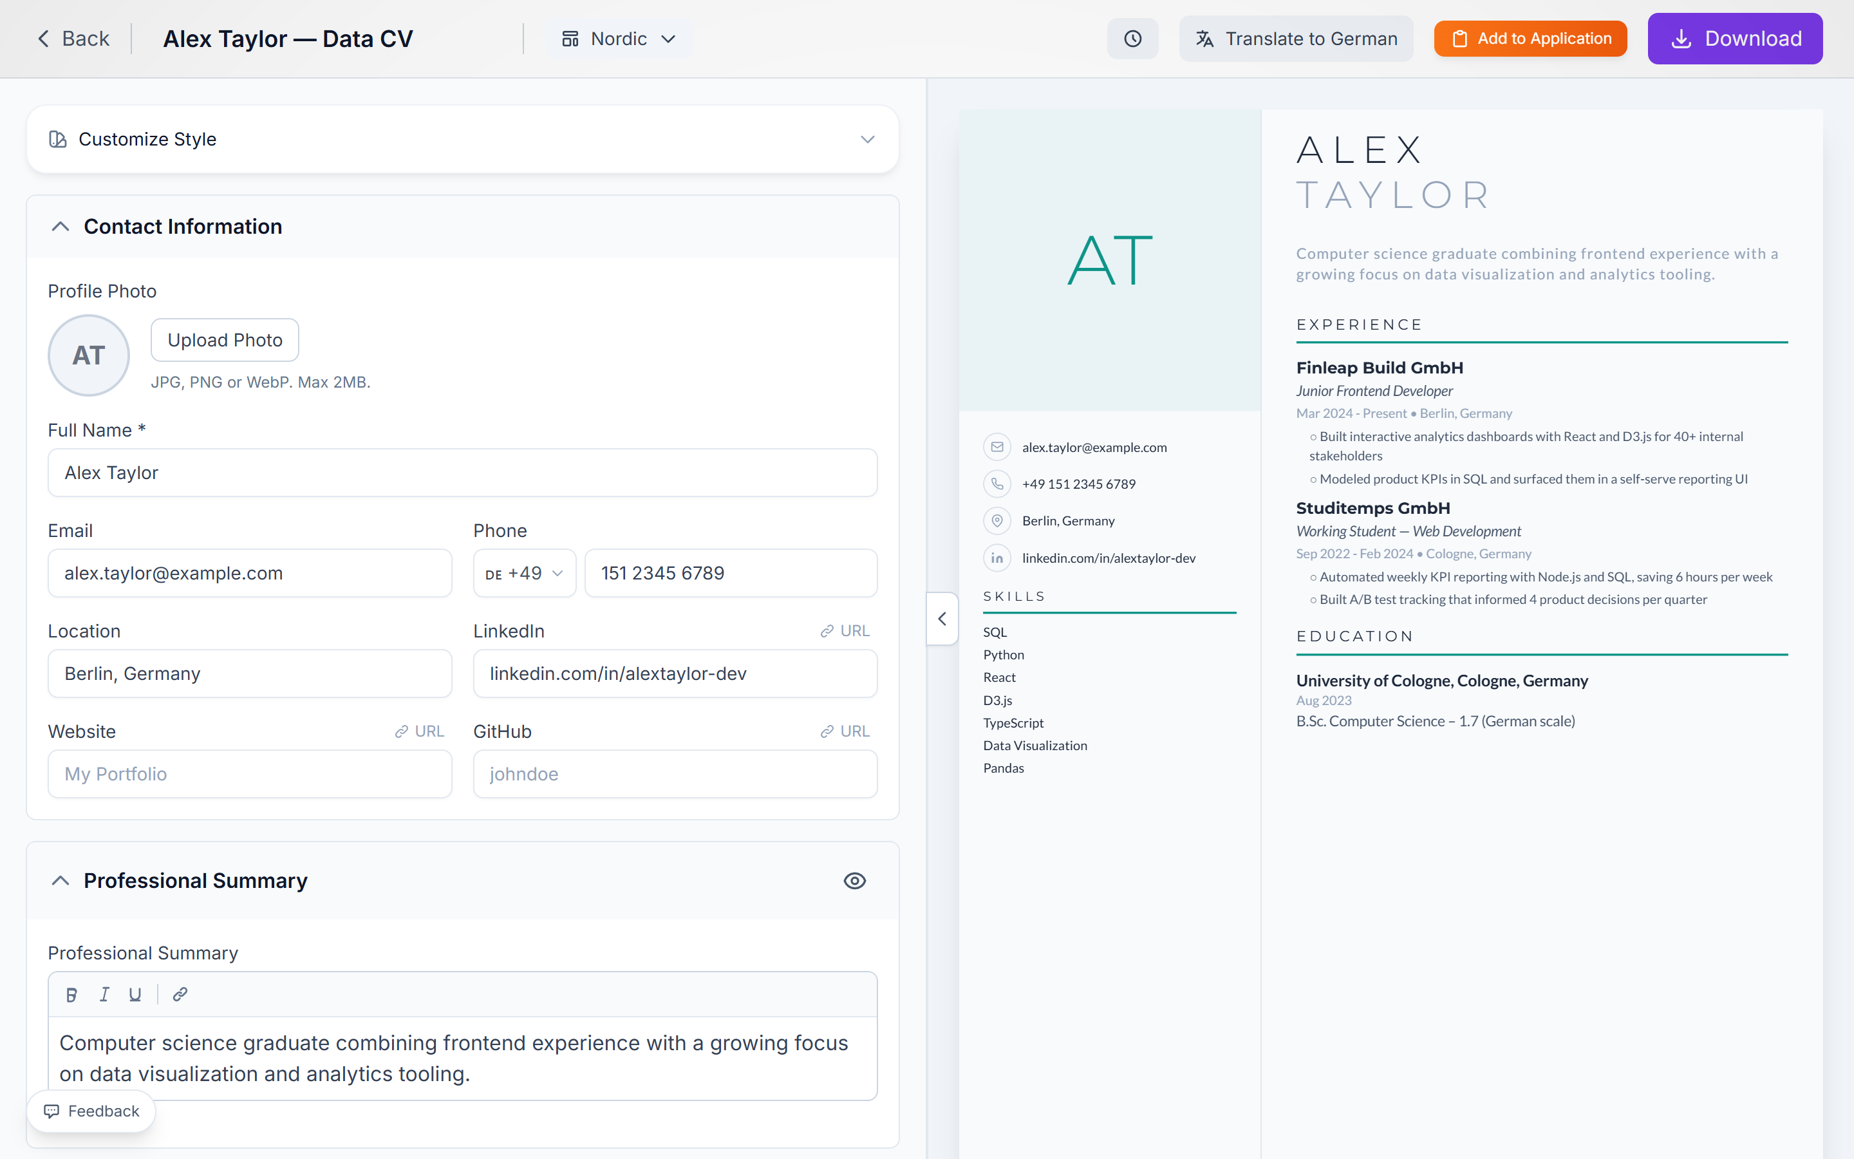Toggle Website URL link option

pyautogui.click(x=419, y=731)
